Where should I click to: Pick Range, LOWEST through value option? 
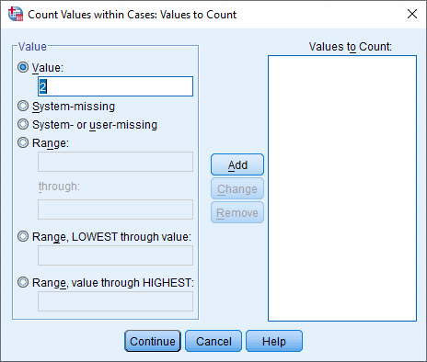coord(23,236)
